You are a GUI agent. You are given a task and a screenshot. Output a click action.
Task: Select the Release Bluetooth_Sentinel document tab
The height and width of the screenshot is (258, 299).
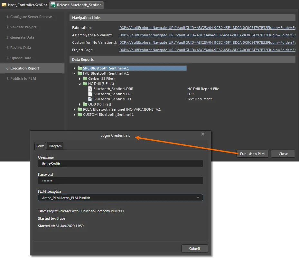click(77, 5)
